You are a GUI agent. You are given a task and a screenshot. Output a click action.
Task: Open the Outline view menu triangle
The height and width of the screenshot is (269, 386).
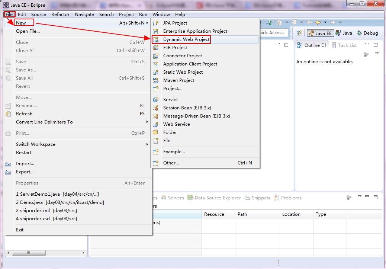377,54
